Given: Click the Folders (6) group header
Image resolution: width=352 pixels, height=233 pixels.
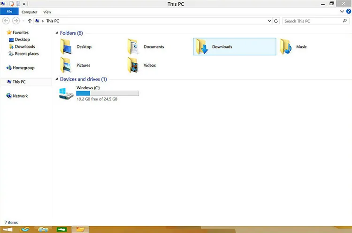Looking at the screenshot, I should 71,33.
